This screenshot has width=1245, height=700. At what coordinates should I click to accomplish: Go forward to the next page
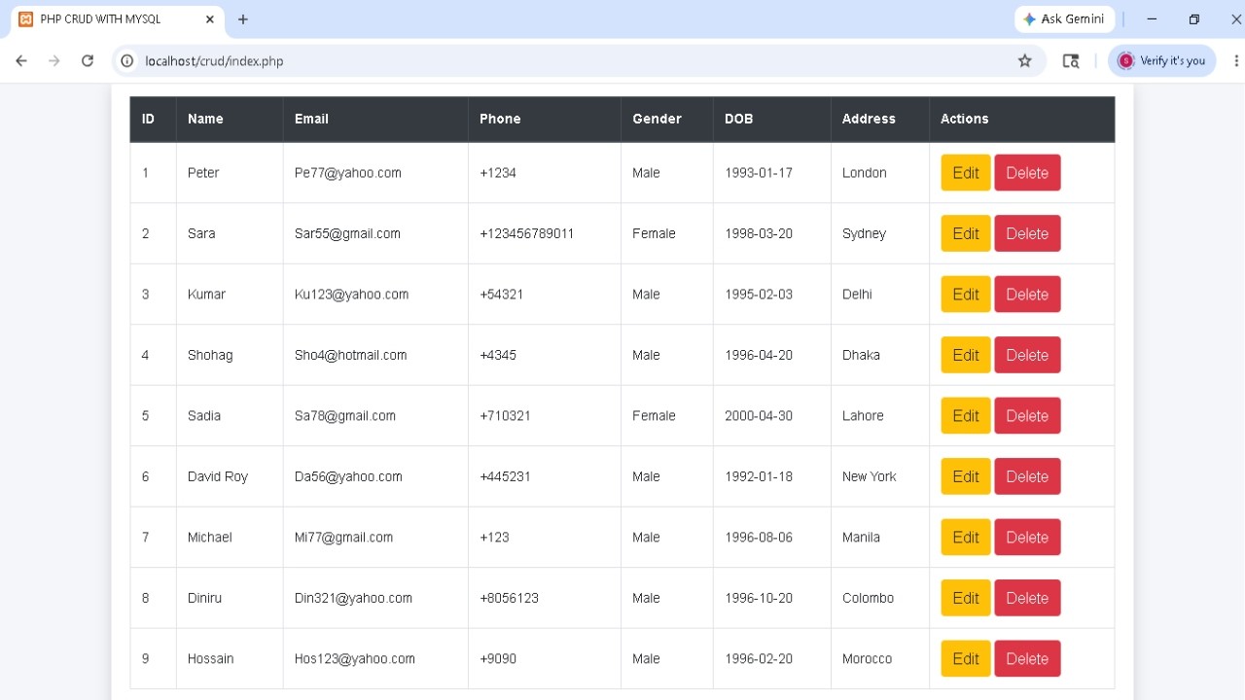coord(54,60)
